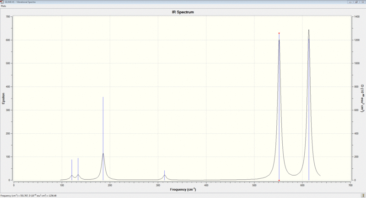366x198 pixels.
Task: Click the 'IR Spectrum' plot title
Action: (183, 12)
